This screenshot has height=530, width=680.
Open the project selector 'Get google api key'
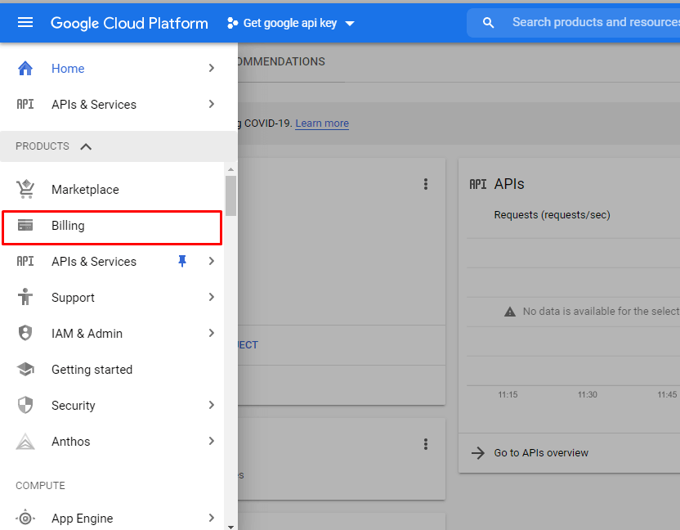click(x=291, y=23)
